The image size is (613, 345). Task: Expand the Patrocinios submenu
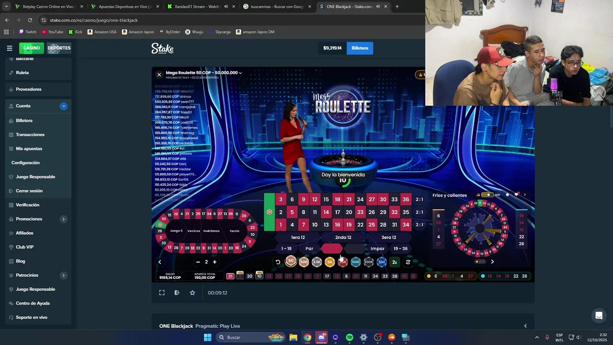click(63, 275)
